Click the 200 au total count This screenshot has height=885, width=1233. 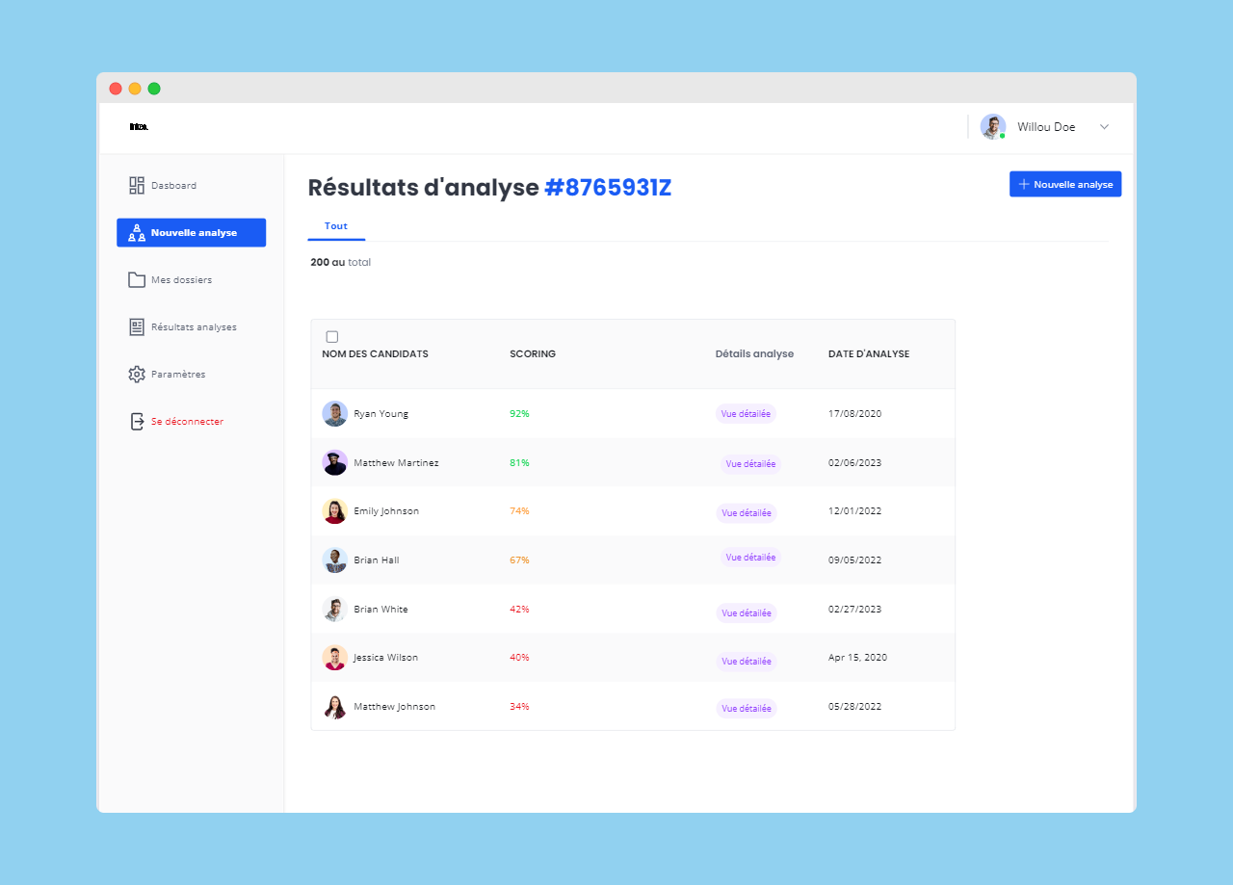tap(340, 262)
